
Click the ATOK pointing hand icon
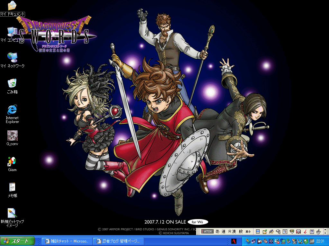(318, 232)
